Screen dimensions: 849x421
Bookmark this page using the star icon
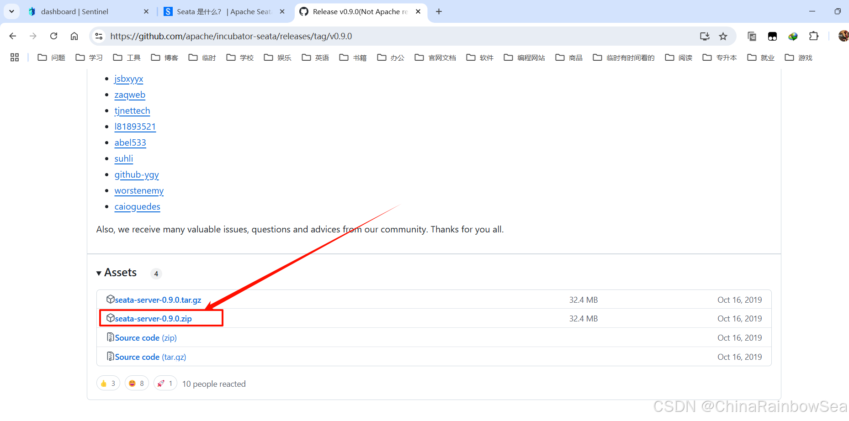(x=723, y=36)
